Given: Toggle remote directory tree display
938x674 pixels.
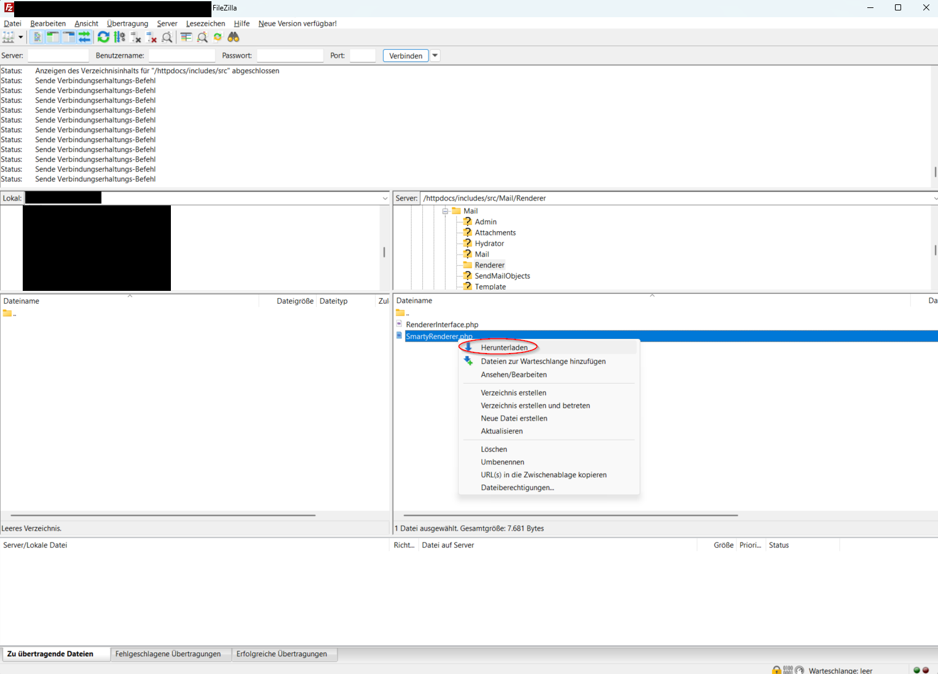Looking at the screenshot, I should tap(68, 38).
